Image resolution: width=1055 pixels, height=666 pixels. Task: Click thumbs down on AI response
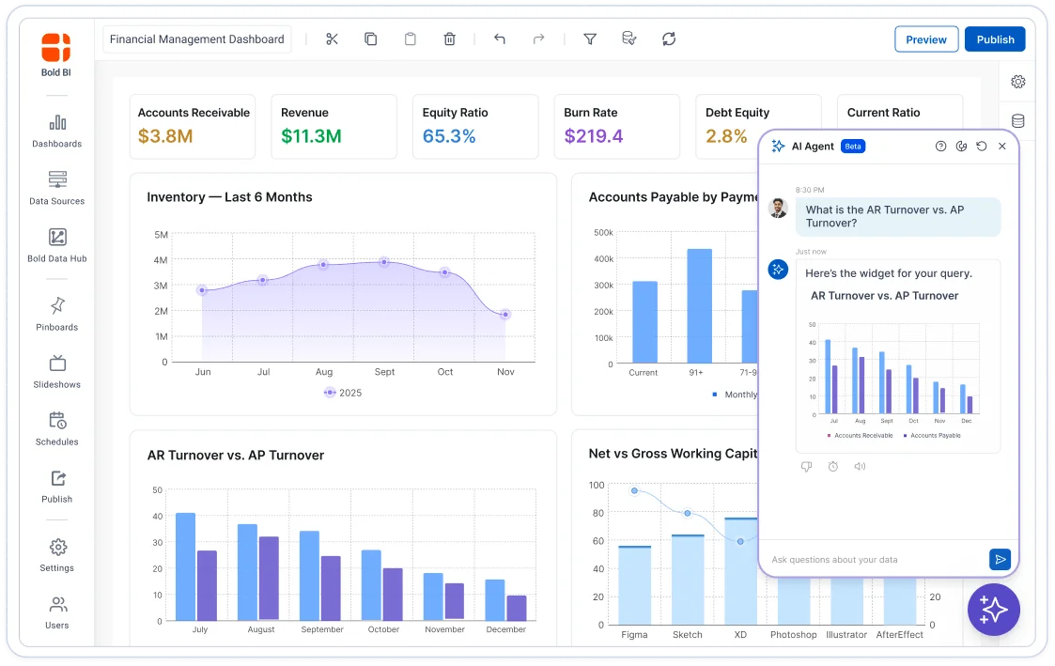[x=807, y=466]
